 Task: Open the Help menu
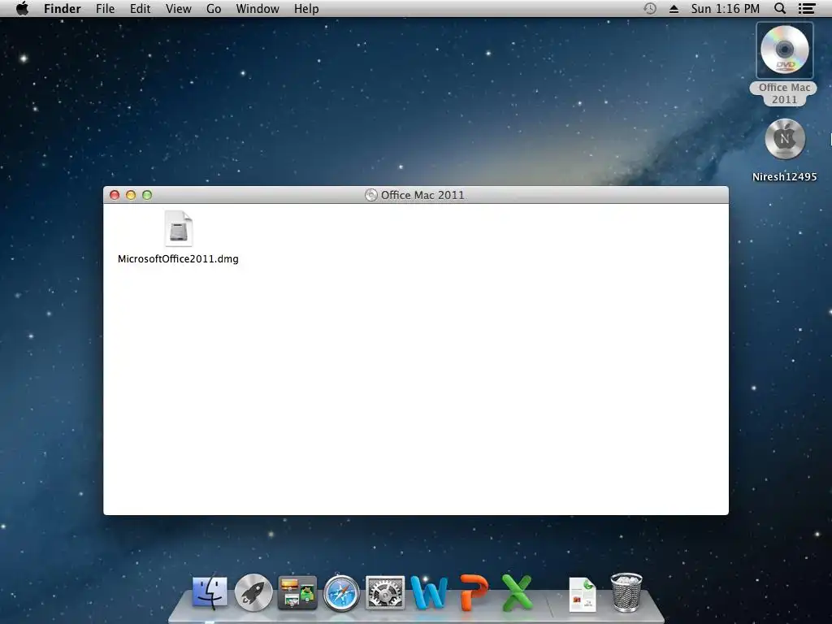point(306,9)
